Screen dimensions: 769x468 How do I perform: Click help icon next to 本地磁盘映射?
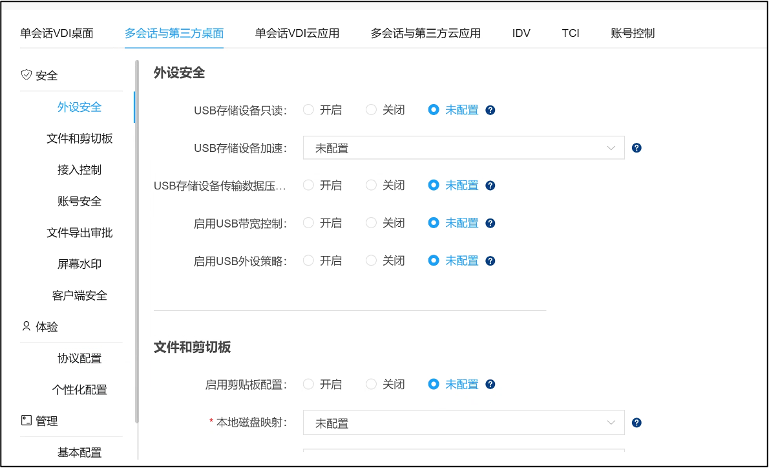coord(637,423)
